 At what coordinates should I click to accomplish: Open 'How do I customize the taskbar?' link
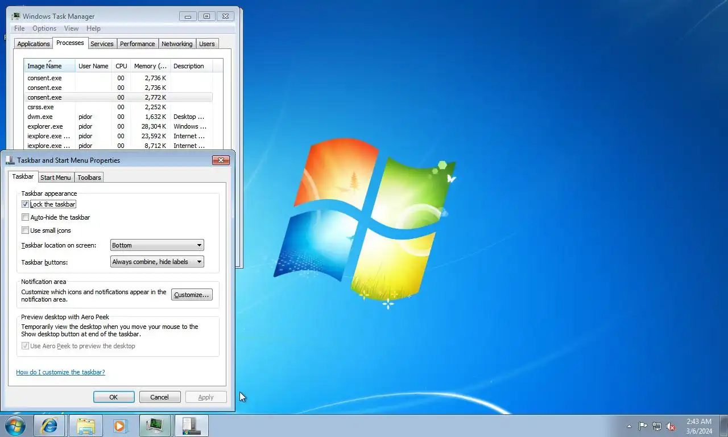(x=60, y=372)
